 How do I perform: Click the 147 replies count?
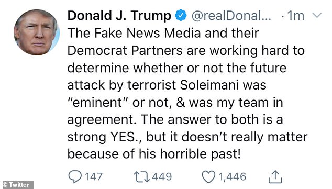[94, 177]
